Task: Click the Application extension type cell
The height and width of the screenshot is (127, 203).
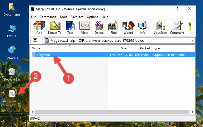Action: point(169,55)
